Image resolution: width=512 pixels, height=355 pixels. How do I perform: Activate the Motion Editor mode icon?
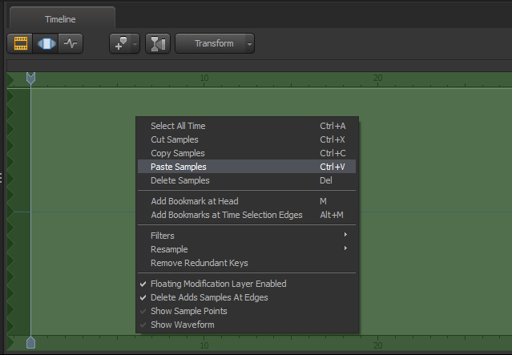(46, 43)
